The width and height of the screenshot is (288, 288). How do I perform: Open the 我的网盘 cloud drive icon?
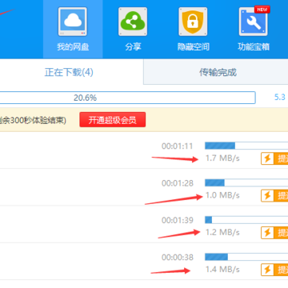[x=73, y=22]
